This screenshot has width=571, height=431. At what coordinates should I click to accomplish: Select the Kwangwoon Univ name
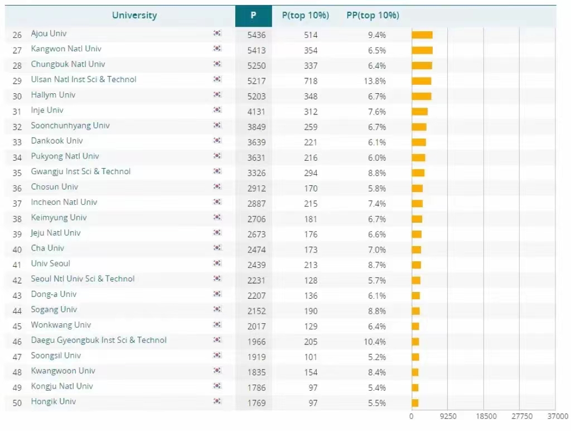tap(63, 371)
